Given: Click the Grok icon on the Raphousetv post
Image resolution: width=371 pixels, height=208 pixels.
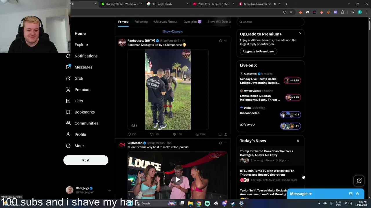Looking at the screenshot, I should 221,41.
